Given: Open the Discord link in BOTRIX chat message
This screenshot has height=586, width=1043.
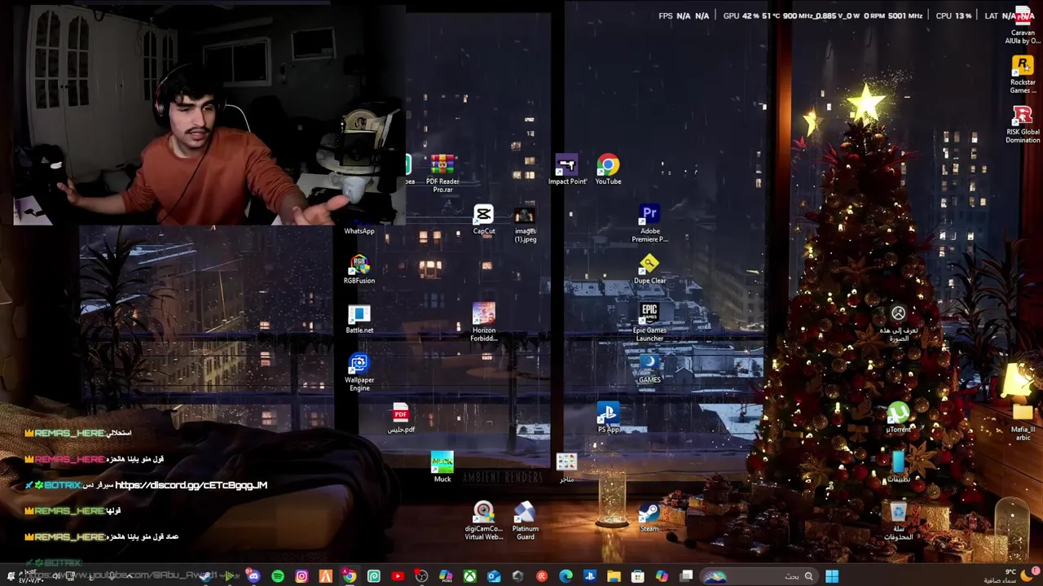Looking at the screenshot, I should 191,485.
